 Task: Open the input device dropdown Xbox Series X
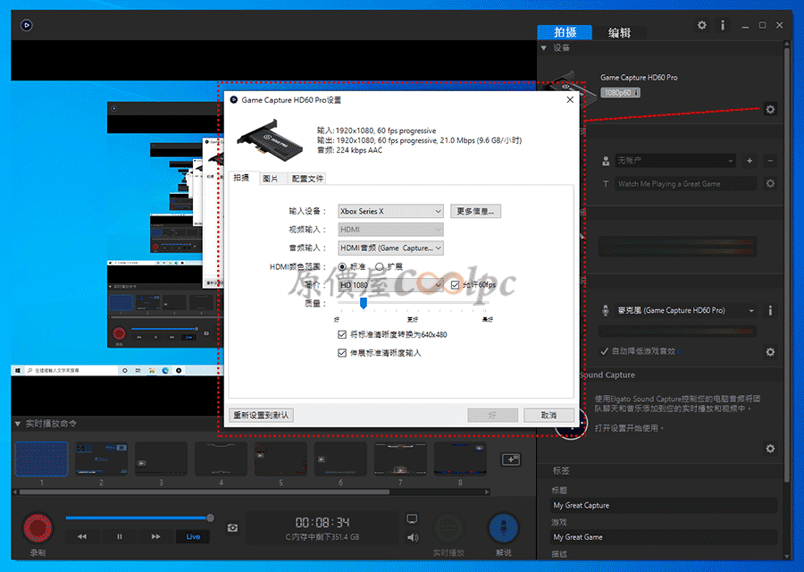(390, 211)
